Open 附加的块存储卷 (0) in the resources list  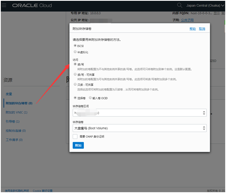(x=19, y=103)
